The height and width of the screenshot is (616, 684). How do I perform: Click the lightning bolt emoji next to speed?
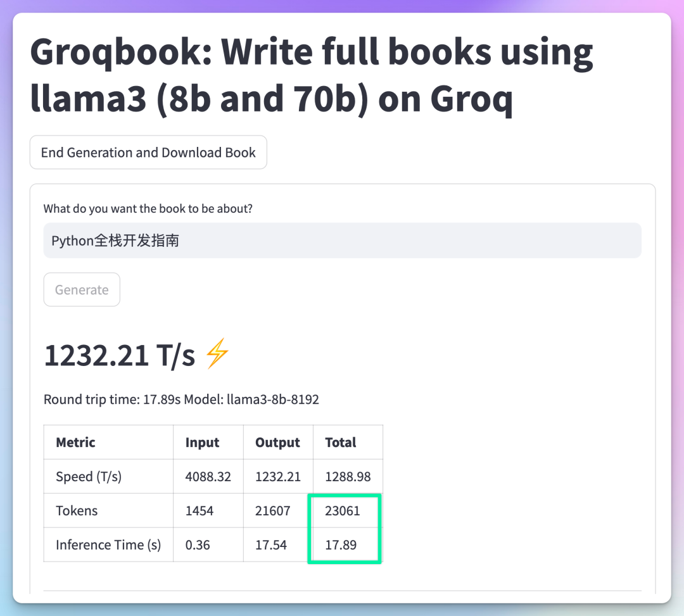coord(217,353)
